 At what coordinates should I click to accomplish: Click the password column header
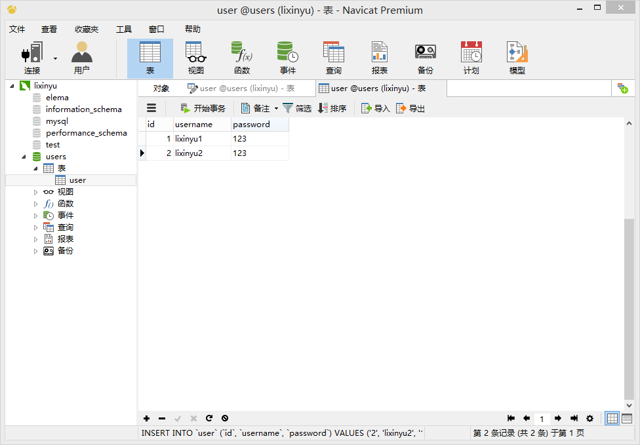[x=260, y=125]
